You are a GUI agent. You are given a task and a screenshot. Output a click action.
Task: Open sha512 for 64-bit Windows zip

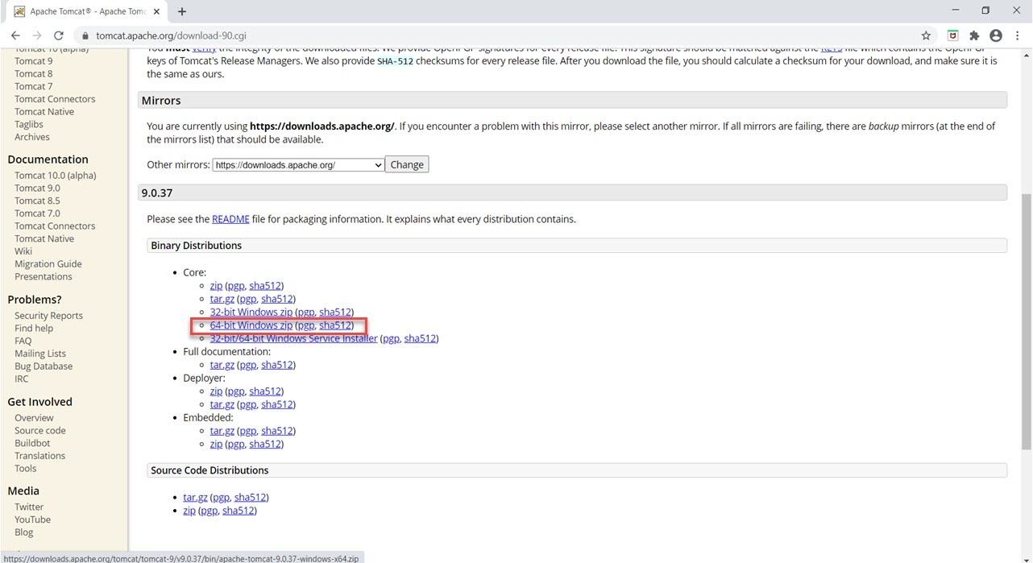[335, 325]
